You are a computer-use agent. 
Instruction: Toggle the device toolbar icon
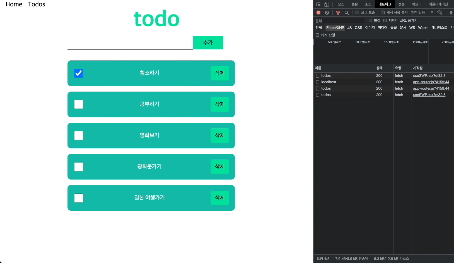[327, 4]
